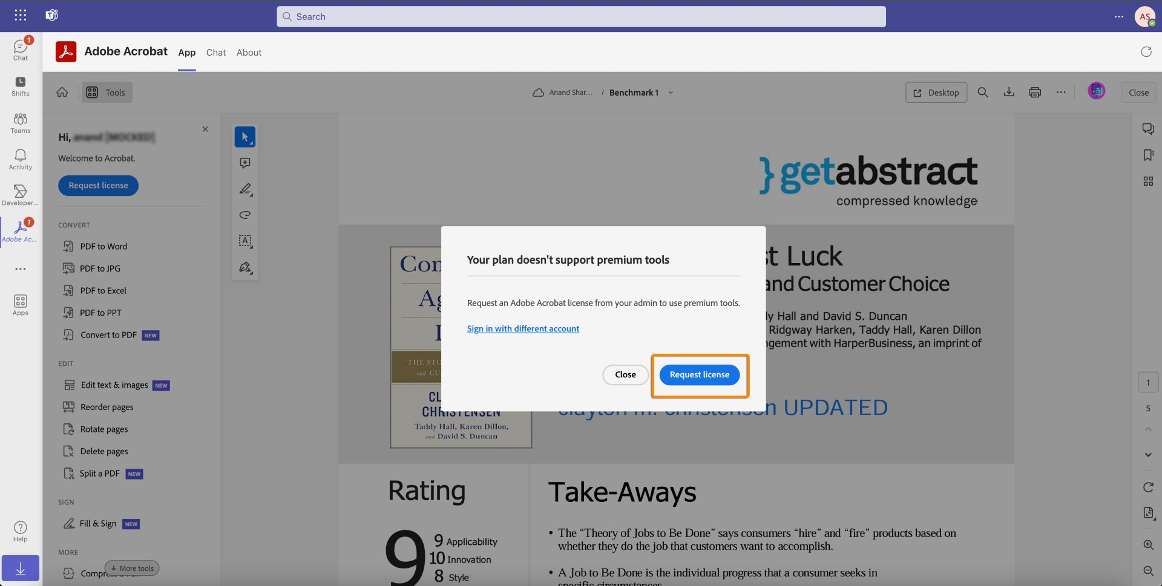Go to Acrobat home icon
1162x586 pixels.
[x=62, y=93]
